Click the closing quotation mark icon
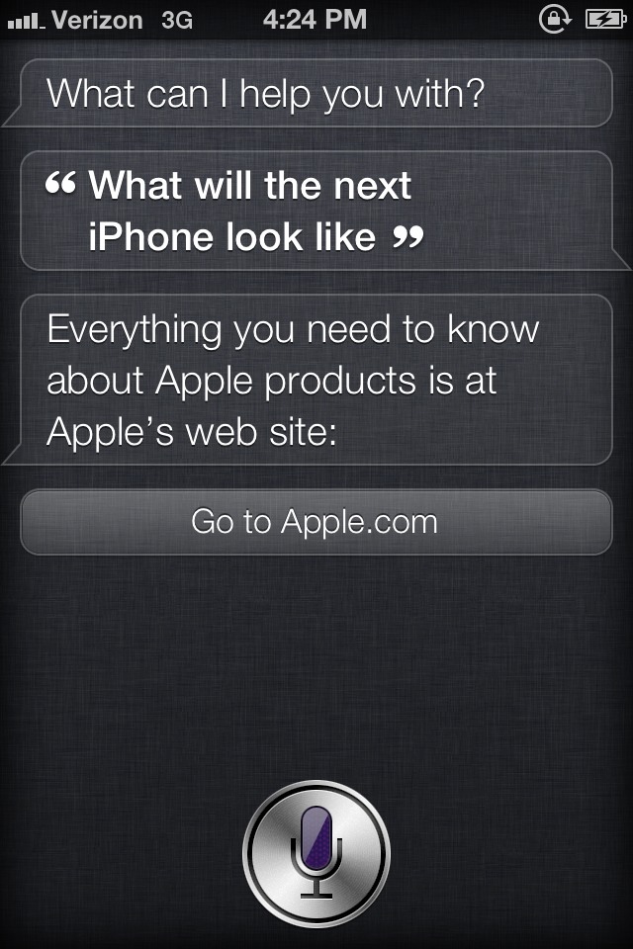633x949 pixels. (x=407, y=236)
